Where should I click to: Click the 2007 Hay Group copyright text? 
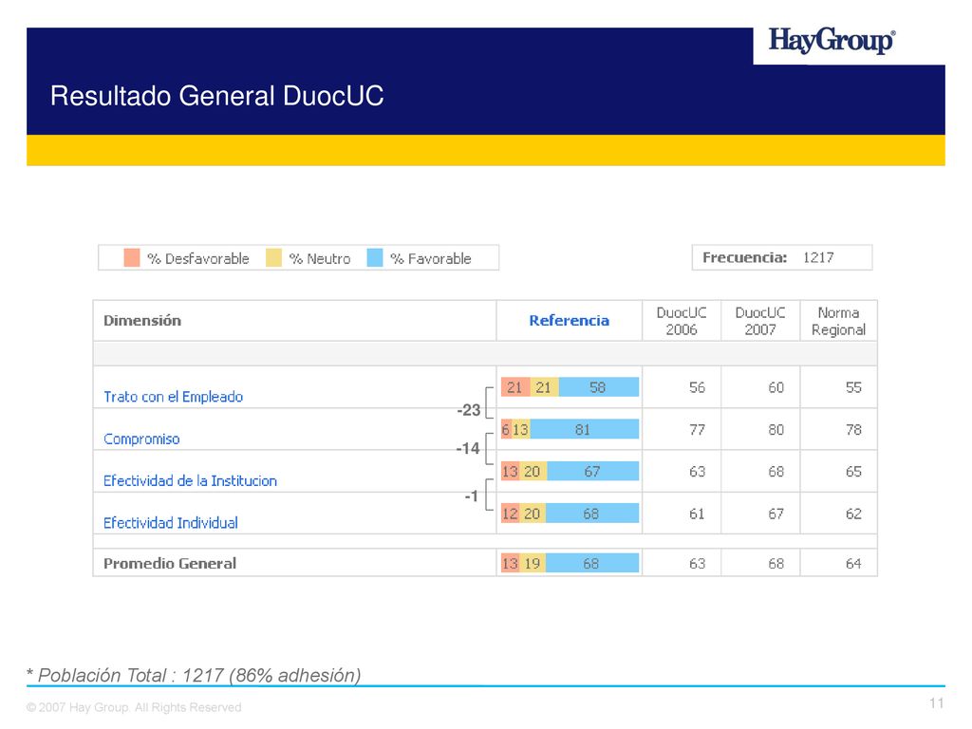(134, 707)
